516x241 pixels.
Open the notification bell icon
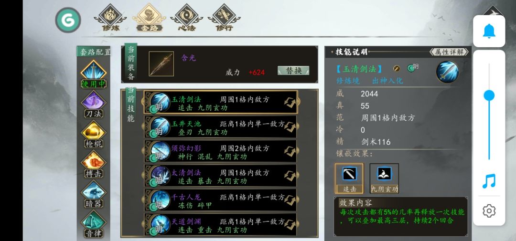click(x=489, y=31)
